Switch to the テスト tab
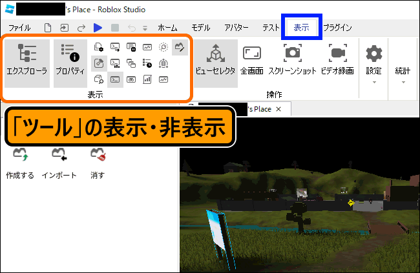The height and width of the screenshot is (273, 420). coord(271,28)
